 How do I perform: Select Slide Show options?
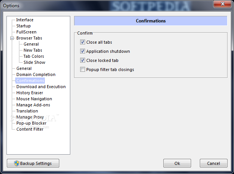tap(34, 62)
